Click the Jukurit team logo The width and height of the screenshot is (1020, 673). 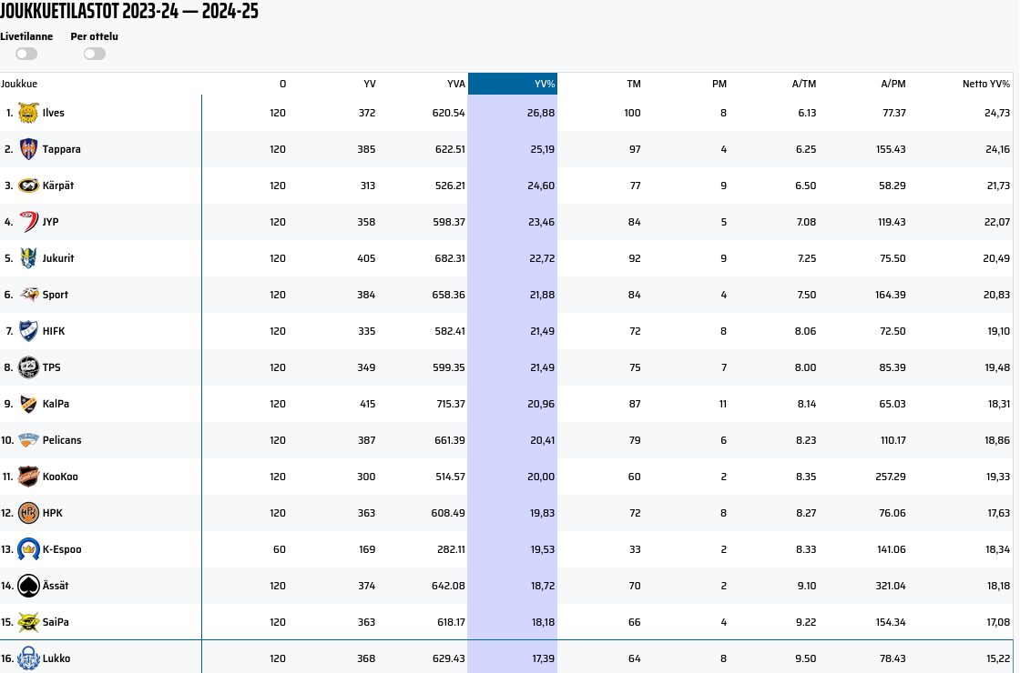tap(28, 258)
